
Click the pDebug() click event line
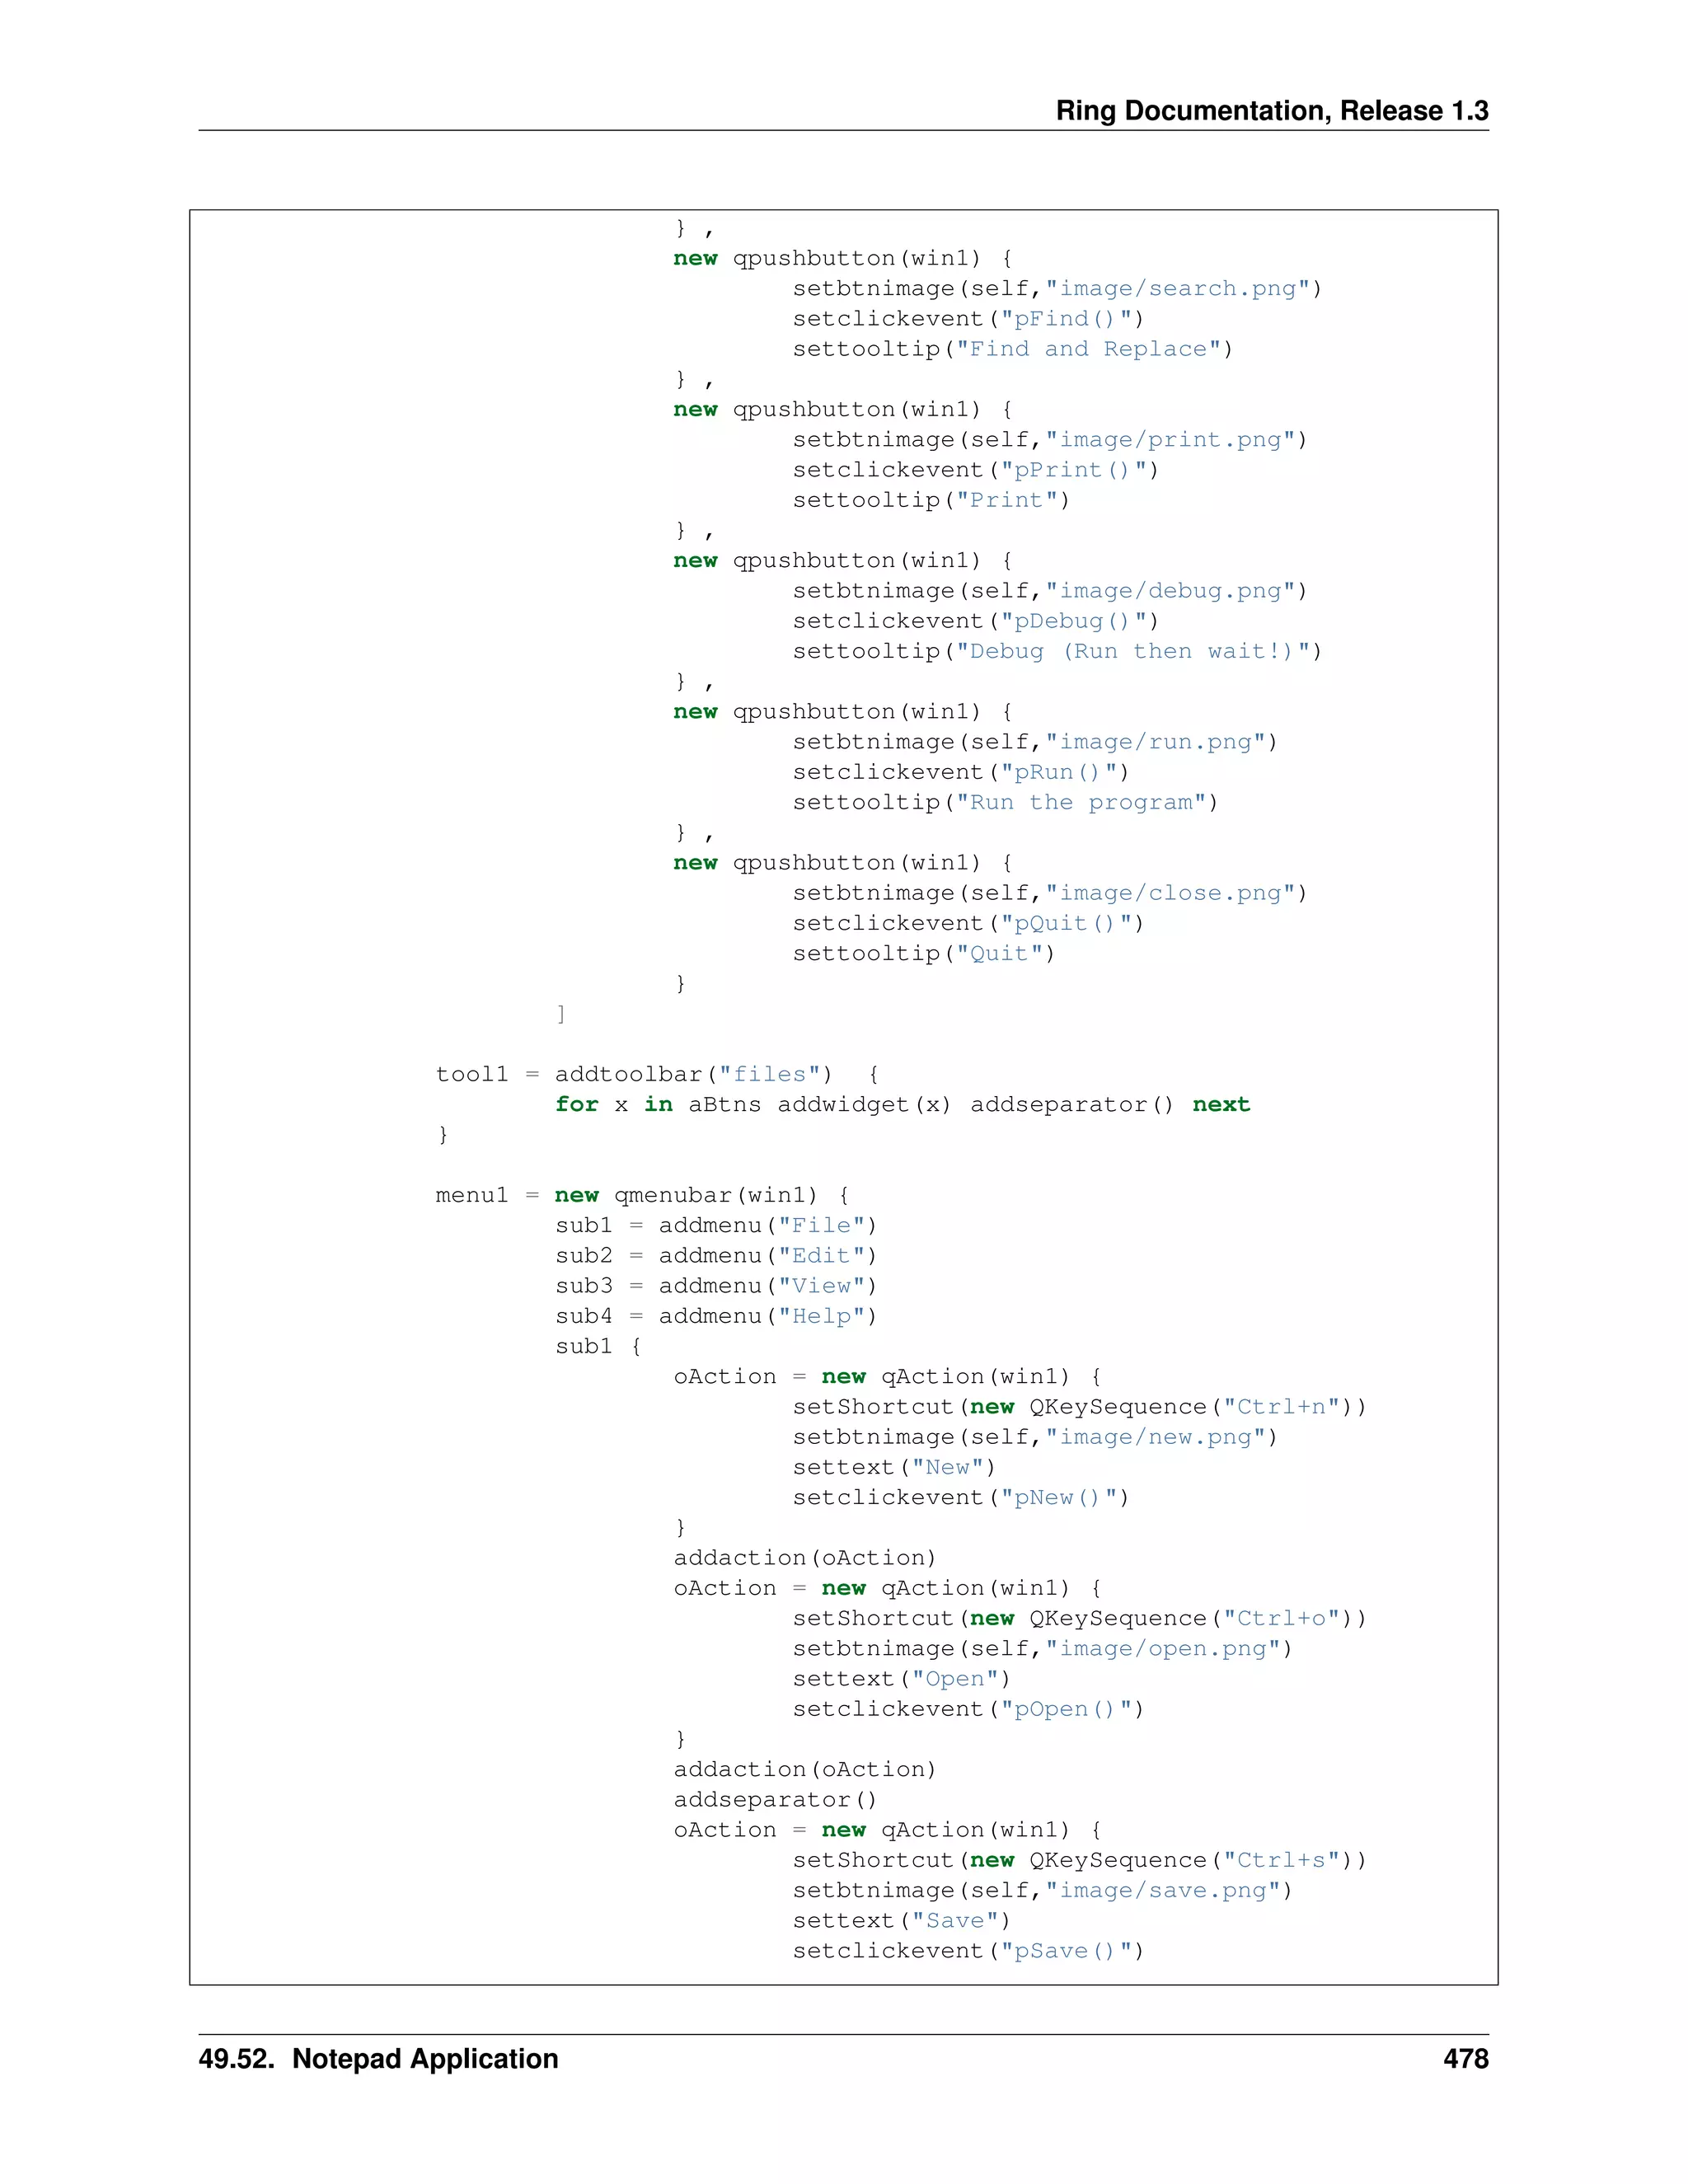coord(975,621)
